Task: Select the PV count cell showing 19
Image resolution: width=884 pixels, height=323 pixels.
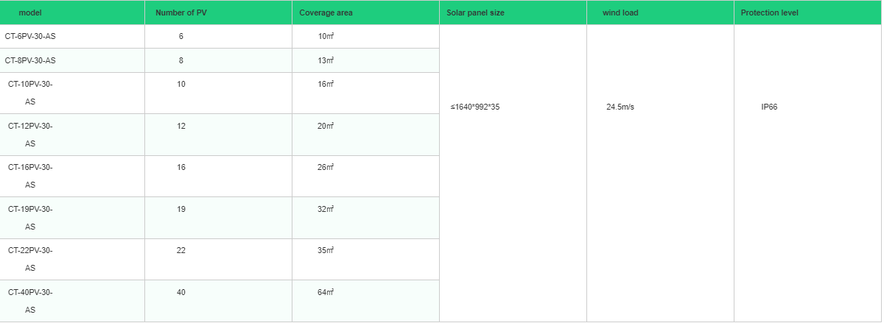Action: tap(181, 209)
